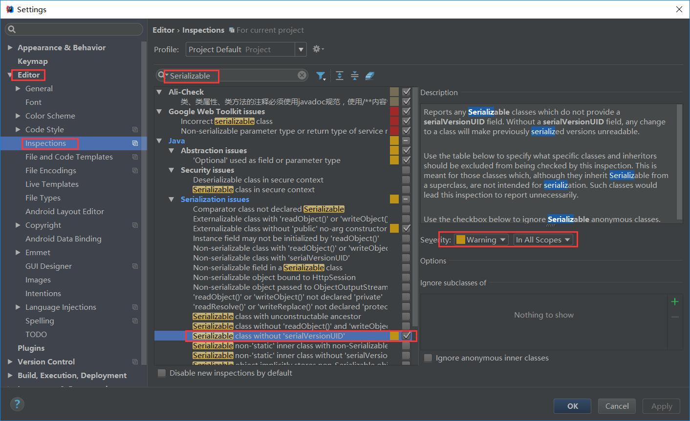Open the Android Layout Editor page
This screenshot has width=690, height=421.
pyautogui.click(x=65, y=212)
